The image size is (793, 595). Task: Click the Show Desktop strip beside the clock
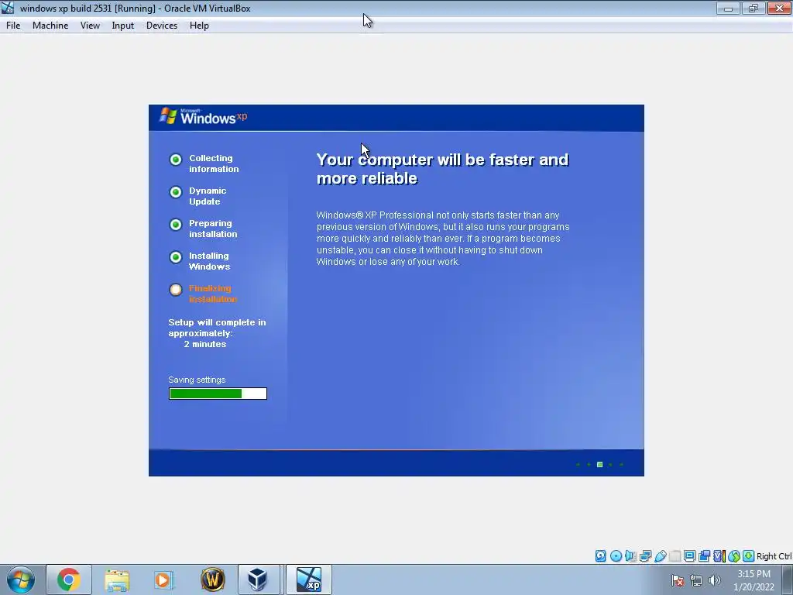tap(789, 580)
